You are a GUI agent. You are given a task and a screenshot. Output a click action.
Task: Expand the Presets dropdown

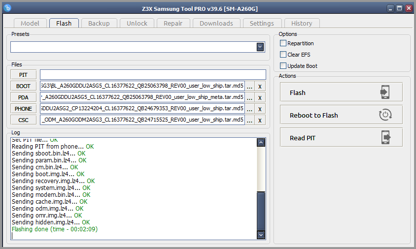point(260,47)
